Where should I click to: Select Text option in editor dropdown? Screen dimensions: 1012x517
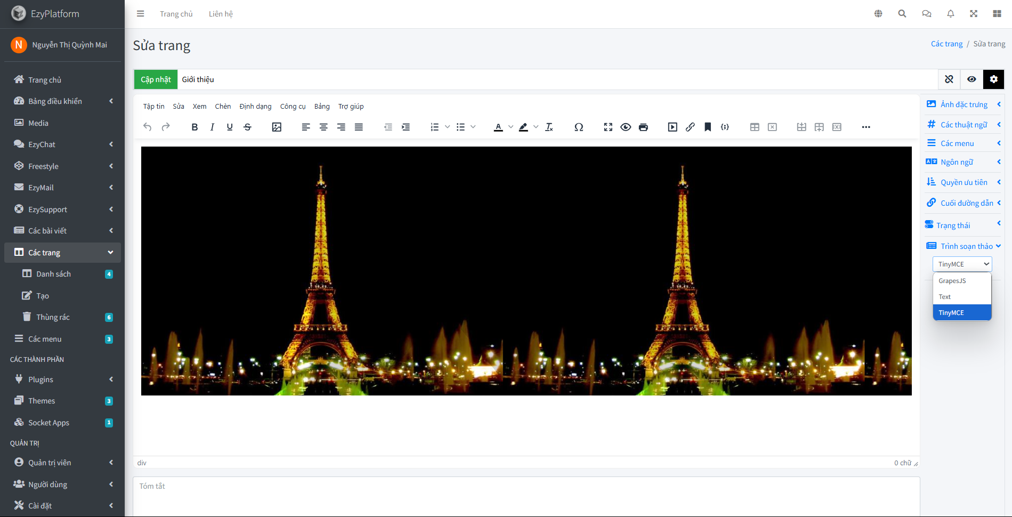click(962, 297)
